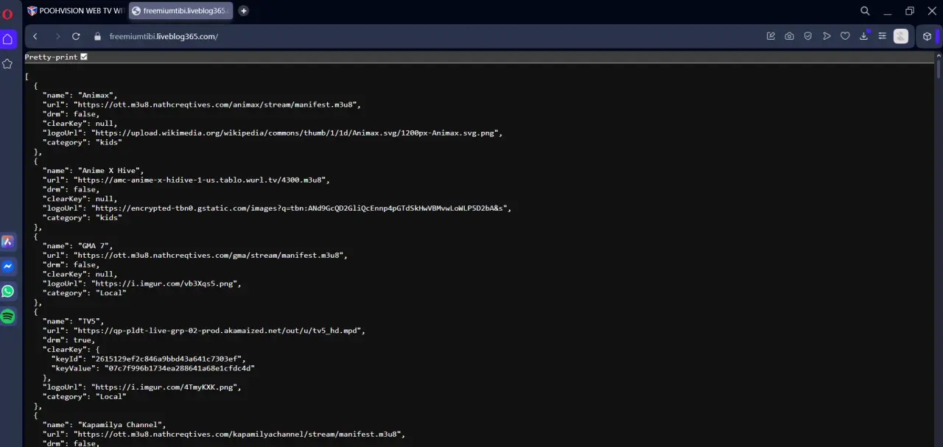Click the gma stream manifest.m3u8 URL
943x447 pixels.
click(x=210, y=256)
